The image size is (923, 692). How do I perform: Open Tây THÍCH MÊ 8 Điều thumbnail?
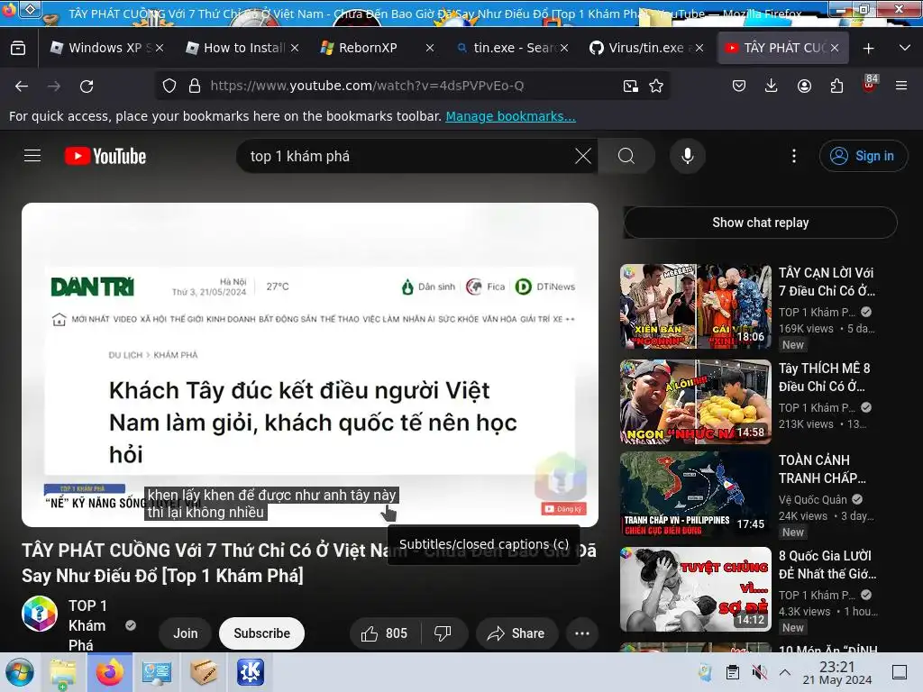point(696,402)
